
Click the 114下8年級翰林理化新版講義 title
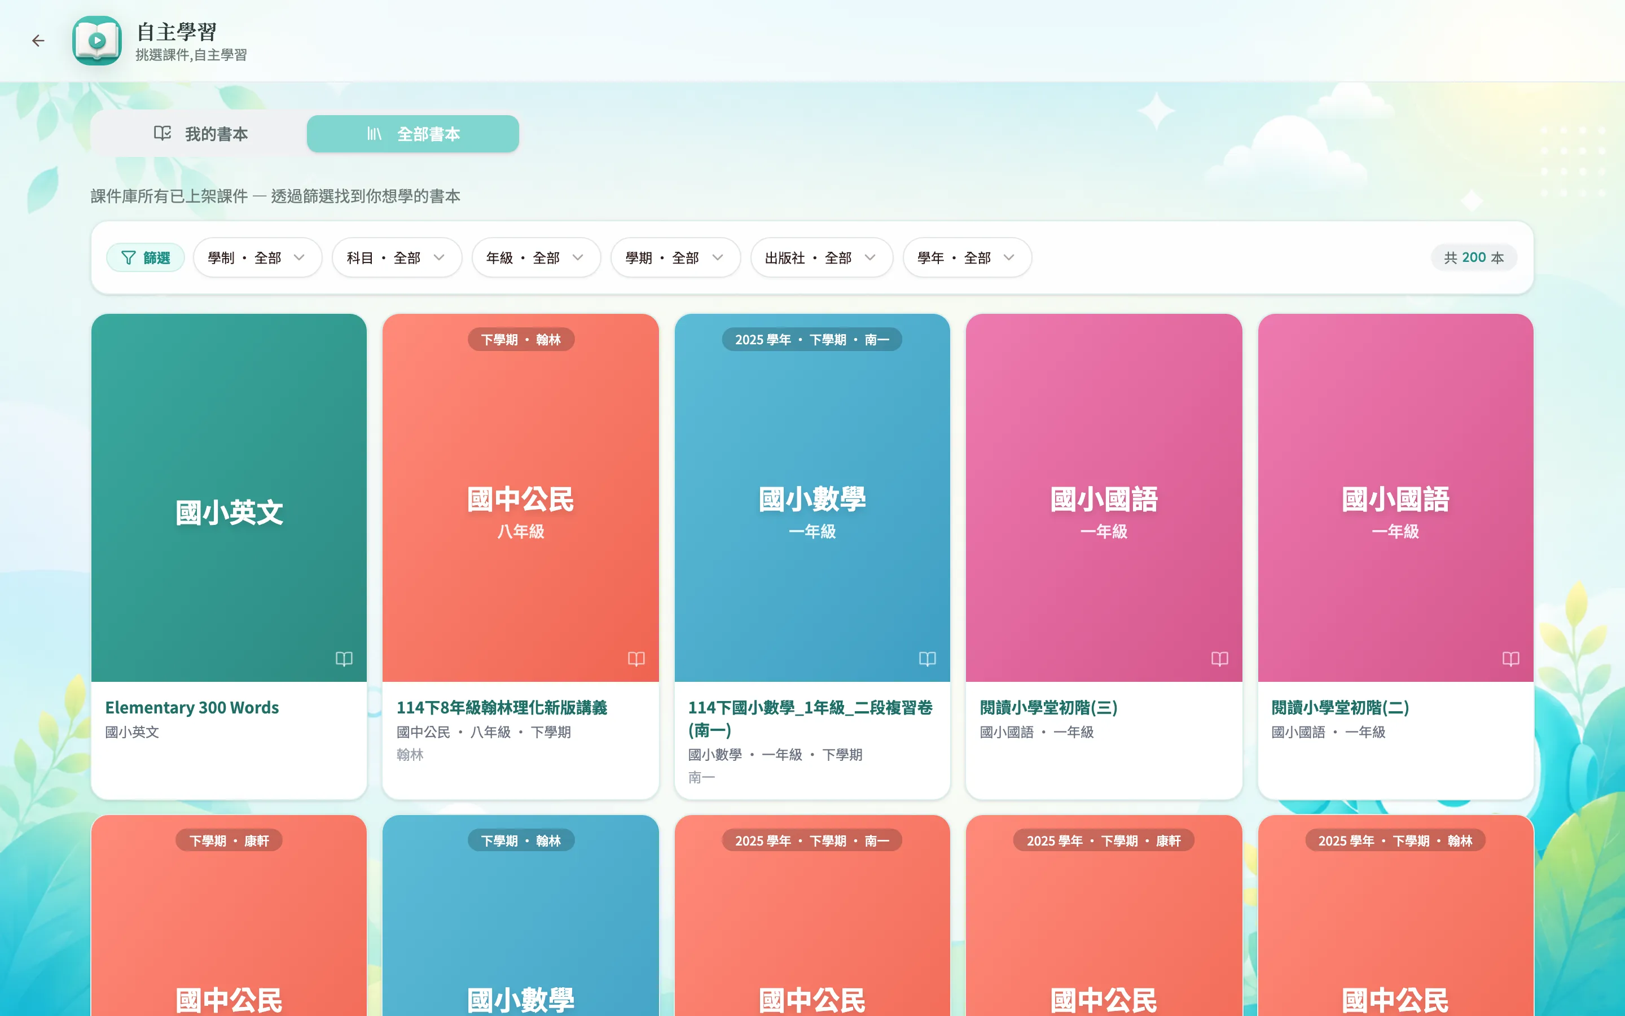tap(502, 708)
